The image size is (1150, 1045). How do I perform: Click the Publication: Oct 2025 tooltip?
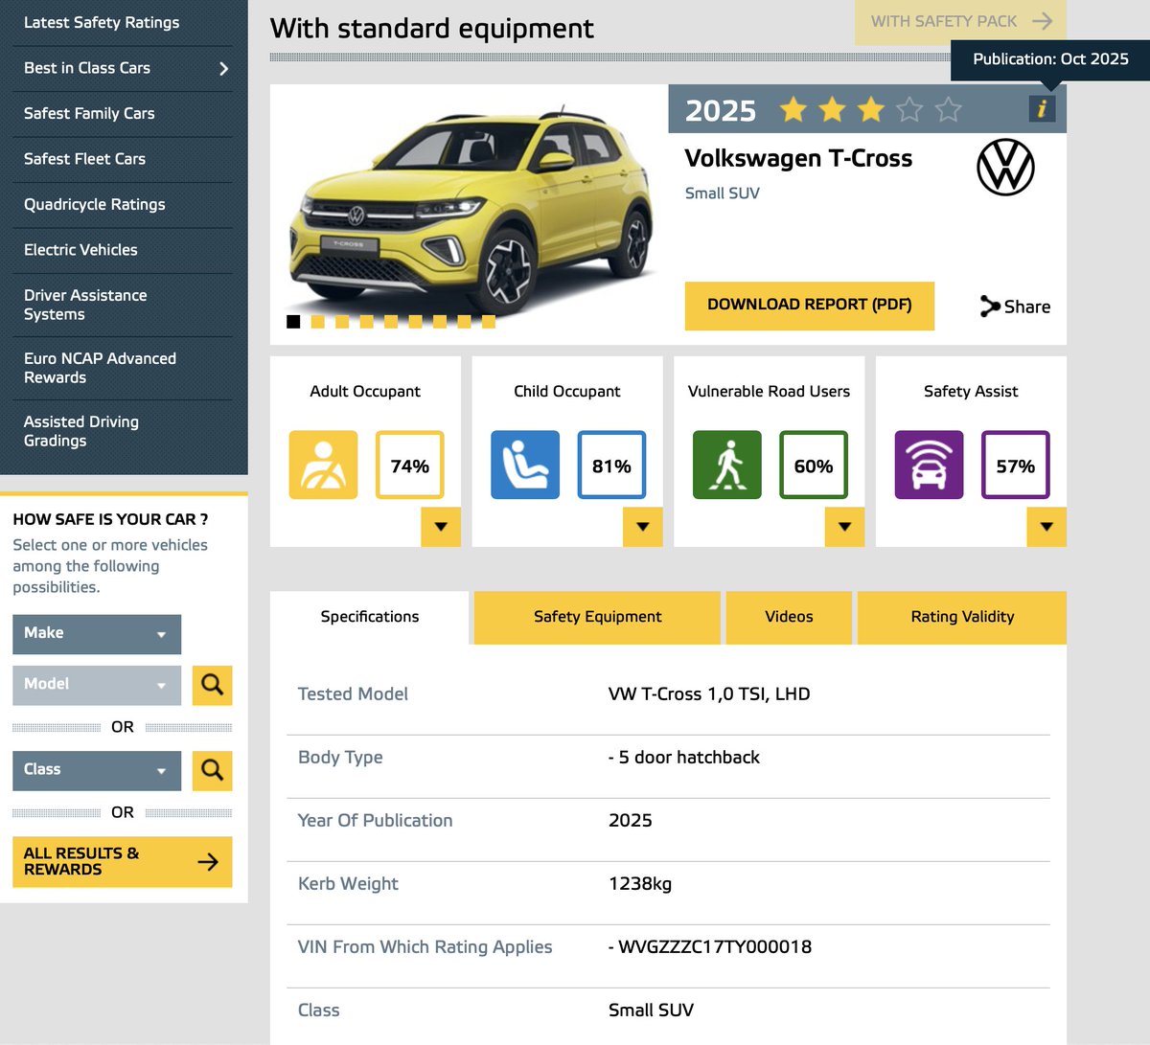1050,59
